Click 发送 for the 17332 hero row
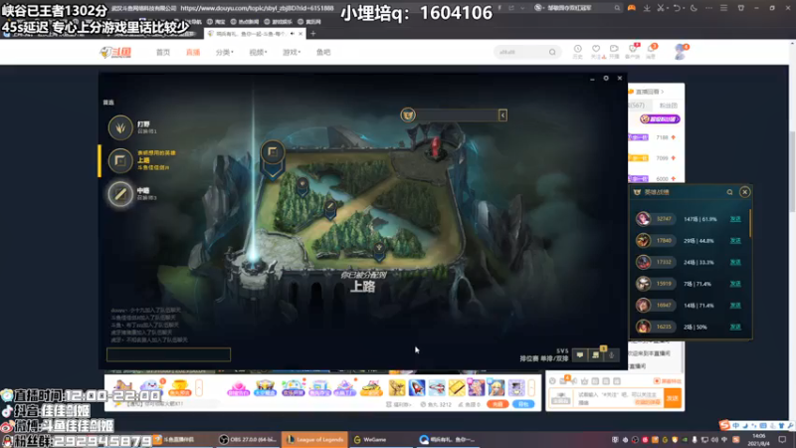The height and width of the screenshot is (448, 796). click(735, 262)
